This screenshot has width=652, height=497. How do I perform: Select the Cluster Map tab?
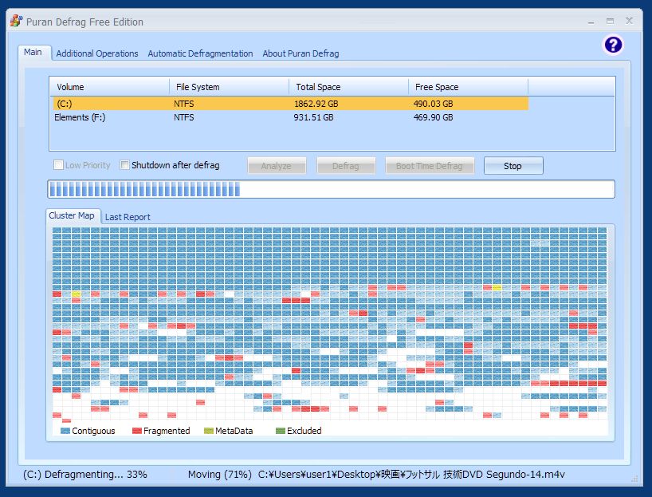72,215
